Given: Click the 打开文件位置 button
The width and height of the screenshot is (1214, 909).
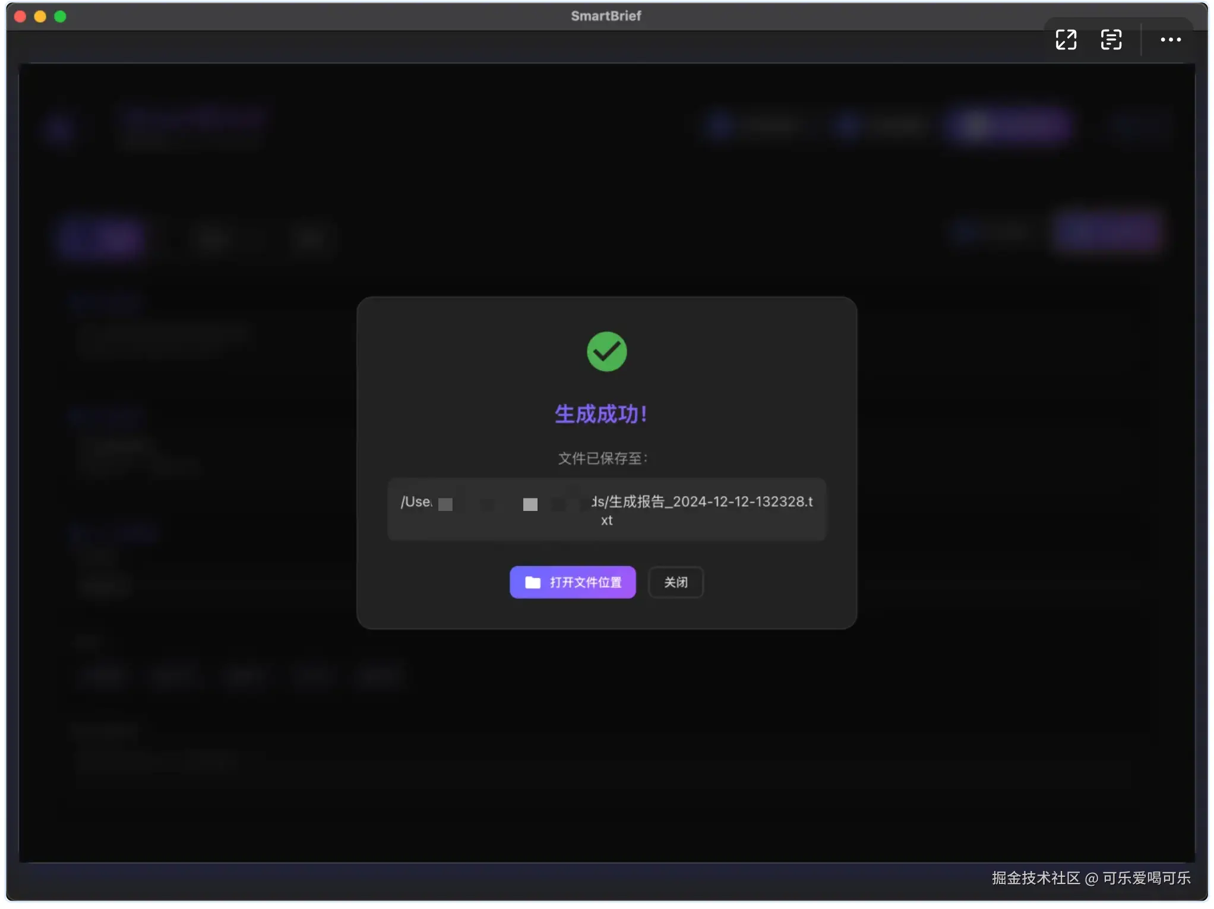Looking at the screenshot, I should click(573, 582).
